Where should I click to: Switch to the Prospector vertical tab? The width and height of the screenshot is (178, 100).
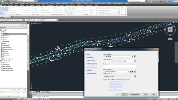click(28, 29)
